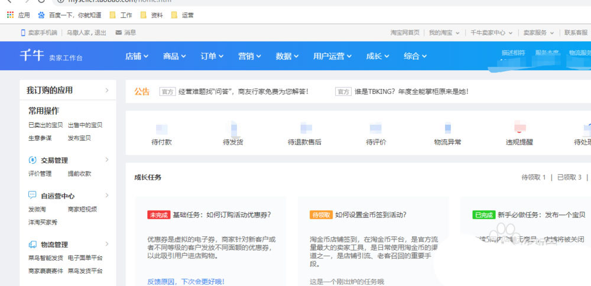
Task: Expand 物流管理 section arrow
Action: point(107,244)
